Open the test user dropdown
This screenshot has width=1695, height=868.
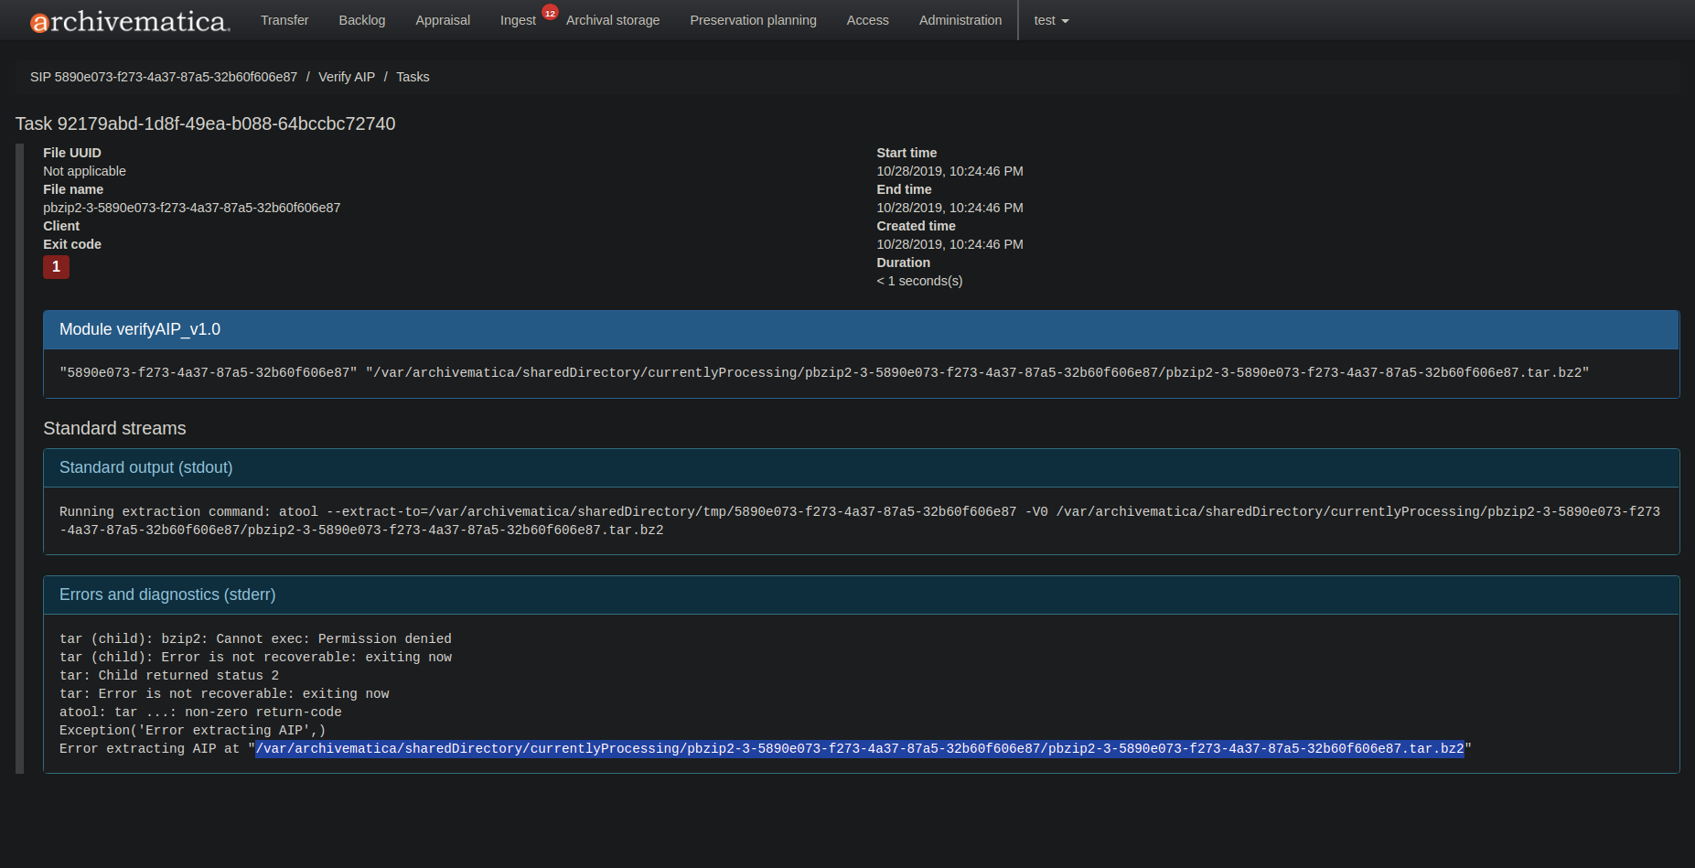(1050, 20)
